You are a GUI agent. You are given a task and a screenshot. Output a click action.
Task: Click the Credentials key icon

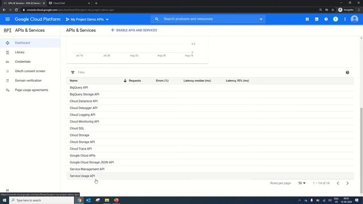(7, 62)
